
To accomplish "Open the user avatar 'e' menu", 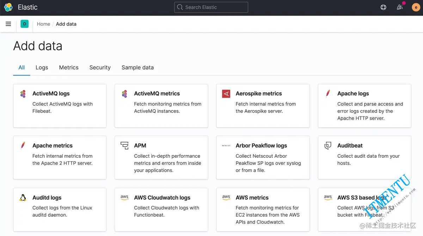I will (x=416, y=7).
